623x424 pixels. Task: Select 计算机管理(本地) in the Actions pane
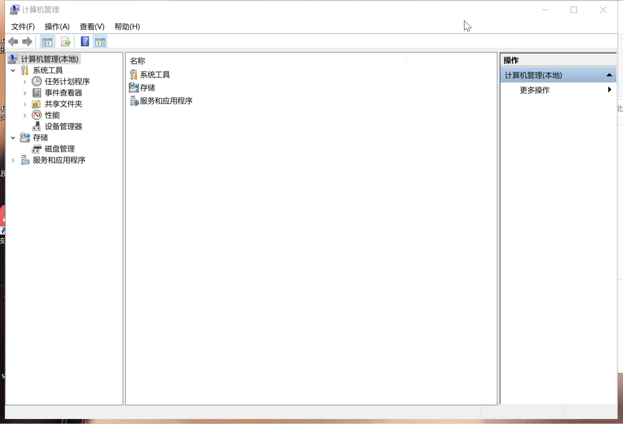(x=534, y=75)
